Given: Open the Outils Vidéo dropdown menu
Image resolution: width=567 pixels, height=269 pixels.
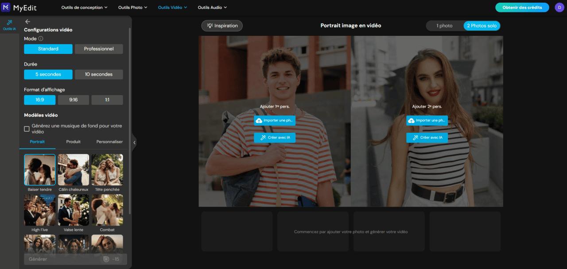Looking at the screenshot, I should tap(172, 8).
